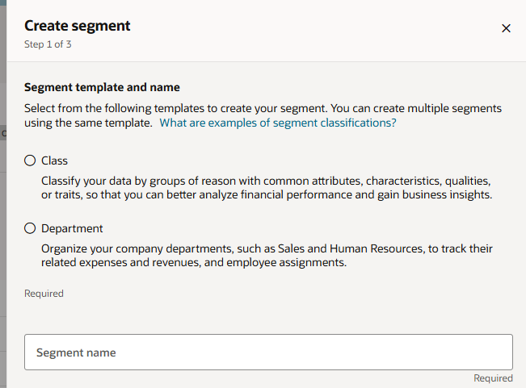526x388 pixels.
Task: Select the Class radio button
Action: tap(30, 161)
